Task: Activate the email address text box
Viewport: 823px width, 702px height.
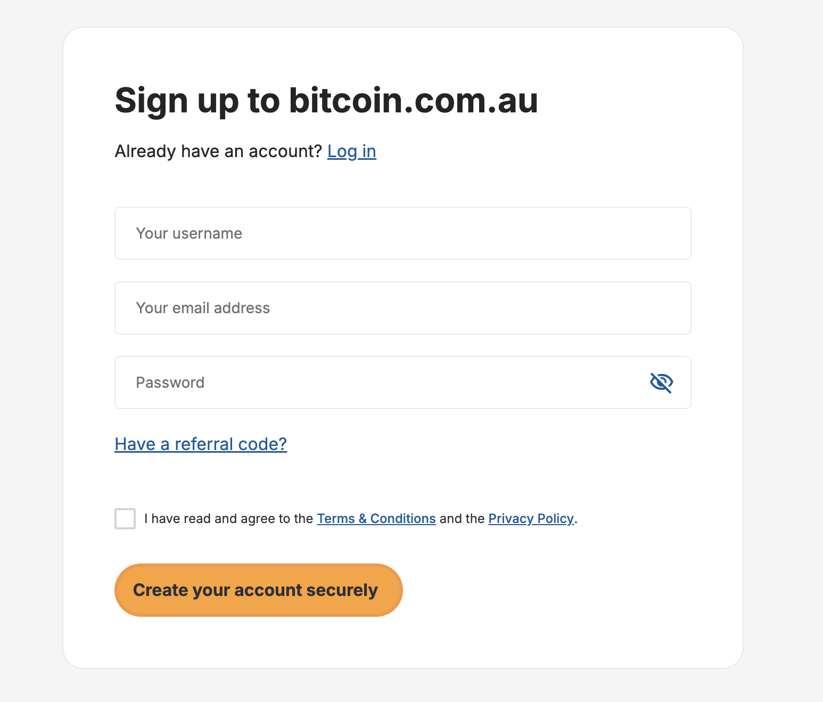Action: pyautogui.click(x=402, y=308)
